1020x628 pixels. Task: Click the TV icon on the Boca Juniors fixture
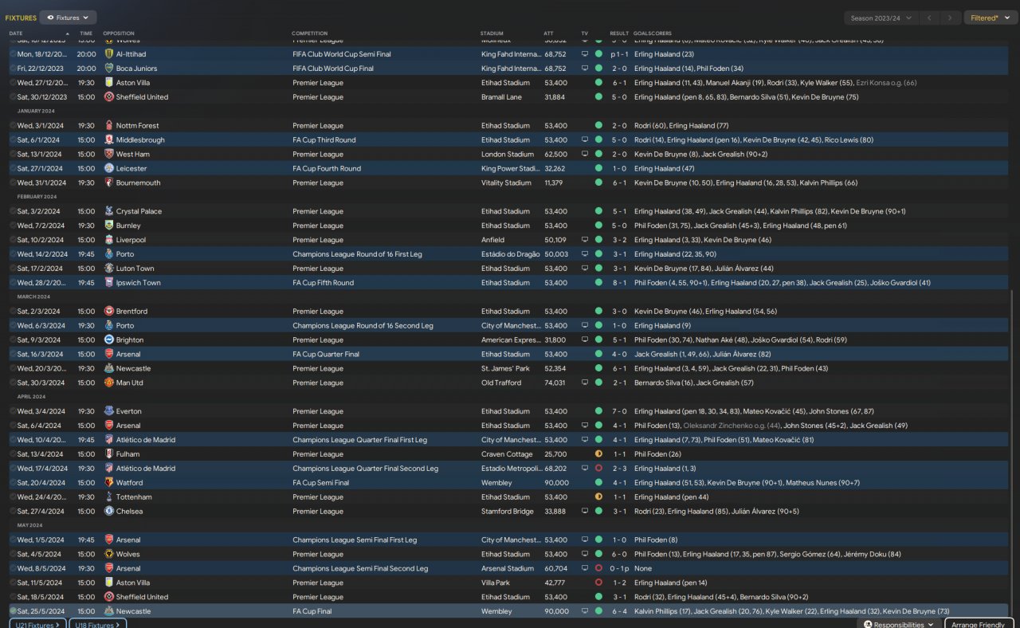(585, 69)
